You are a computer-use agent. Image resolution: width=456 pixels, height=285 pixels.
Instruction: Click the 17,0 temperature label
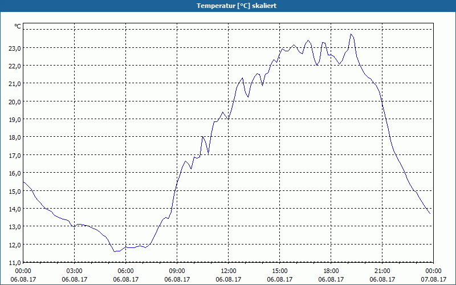15,155
